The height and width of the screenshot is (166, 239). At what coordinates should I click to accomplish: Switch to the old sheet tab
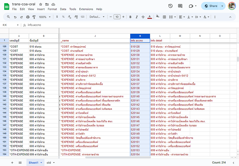point(49,163)
